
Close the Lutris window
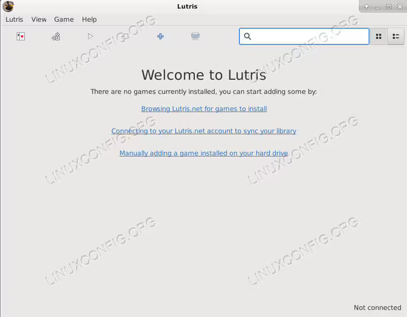point(400,7)
